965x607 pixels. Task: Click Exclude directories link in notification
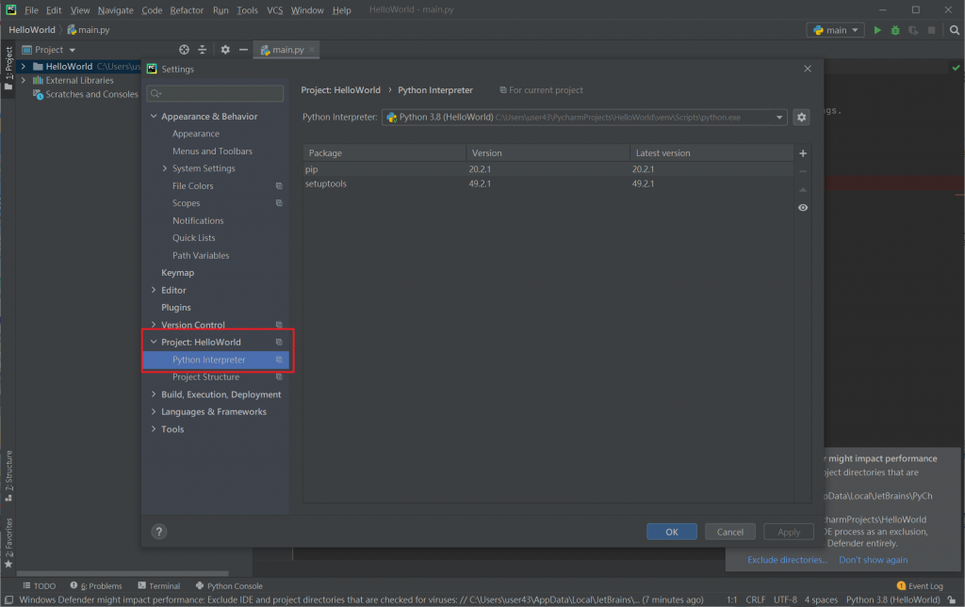[x=787, y=560]
